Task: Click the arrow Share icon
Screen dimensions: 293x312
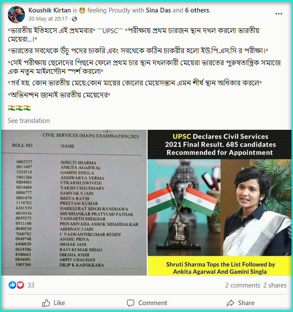Action: coord(231,303)
